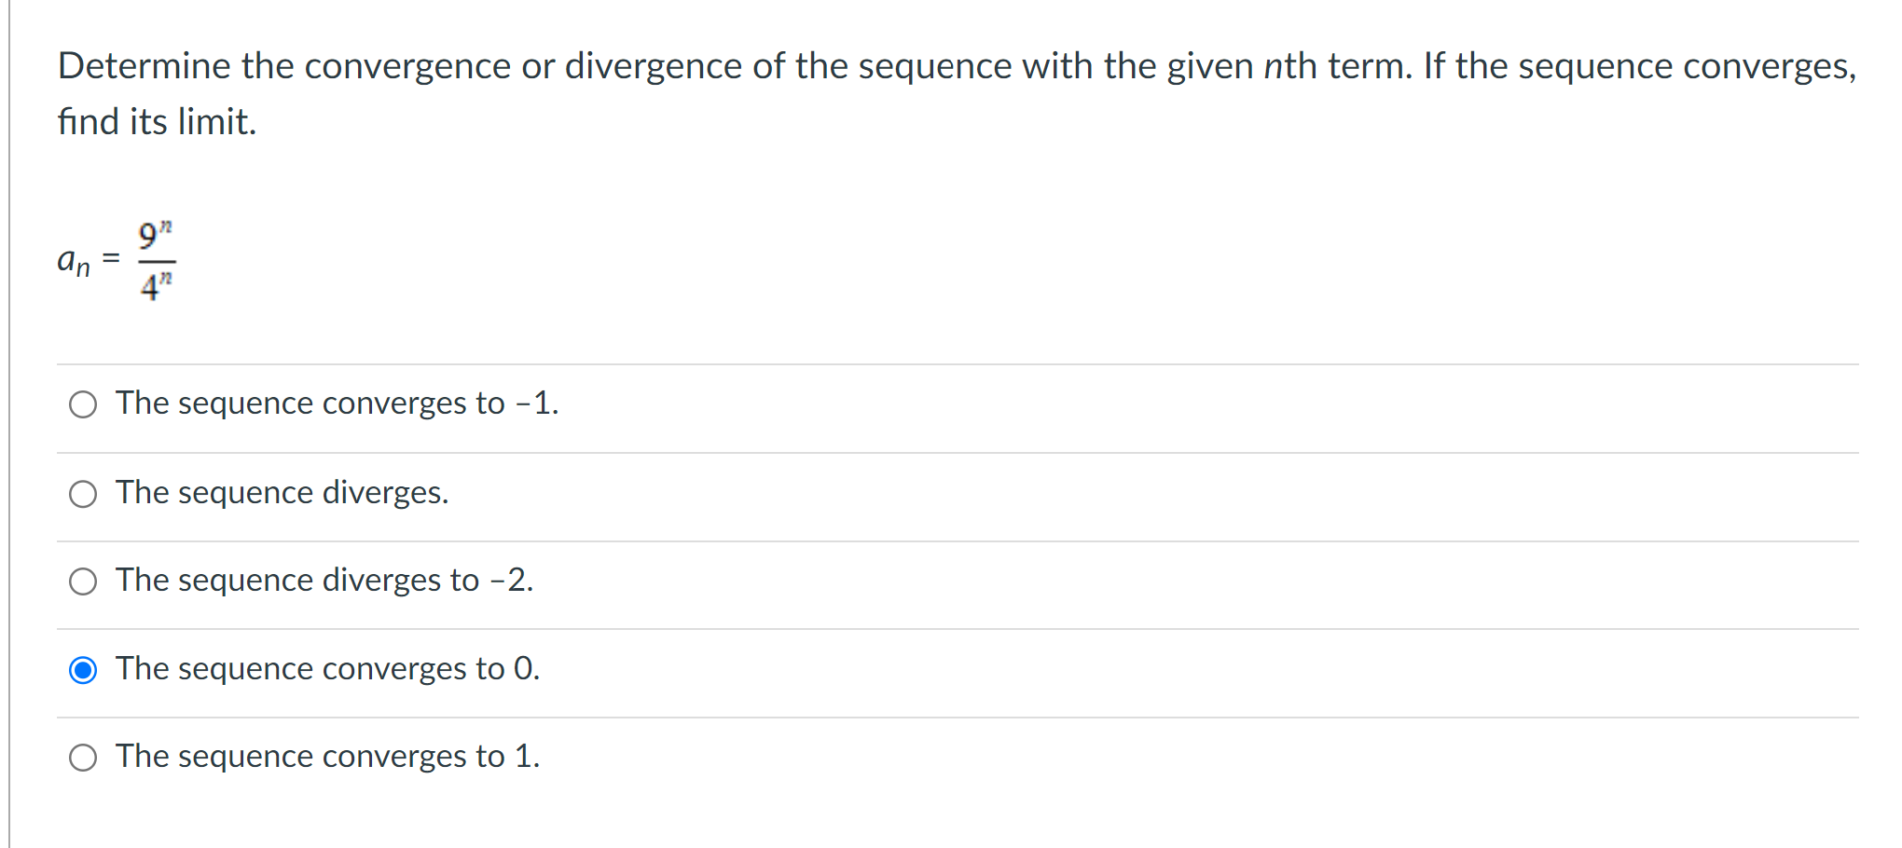
Task: Select the radio button for "converges to –1"
Action: 83,403
